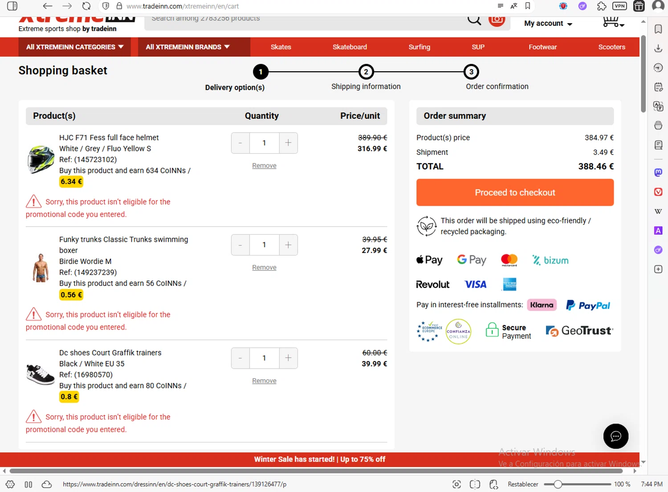Open the Mastodon web panel
Image resolution: width=668 pixels, height=492 pixels.
click(658, 172)
